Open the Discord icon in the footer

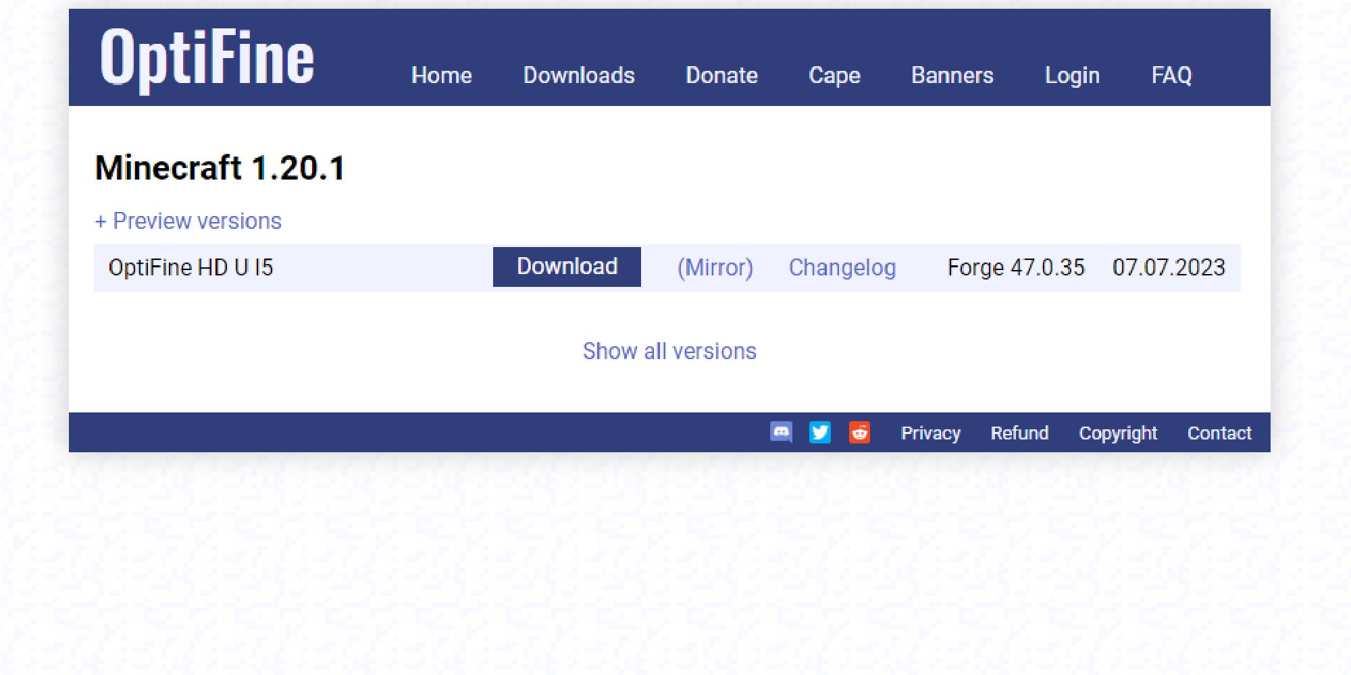(781, 432)
